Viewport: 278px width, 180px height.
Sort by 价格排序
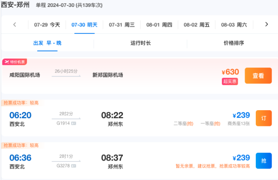234,43
